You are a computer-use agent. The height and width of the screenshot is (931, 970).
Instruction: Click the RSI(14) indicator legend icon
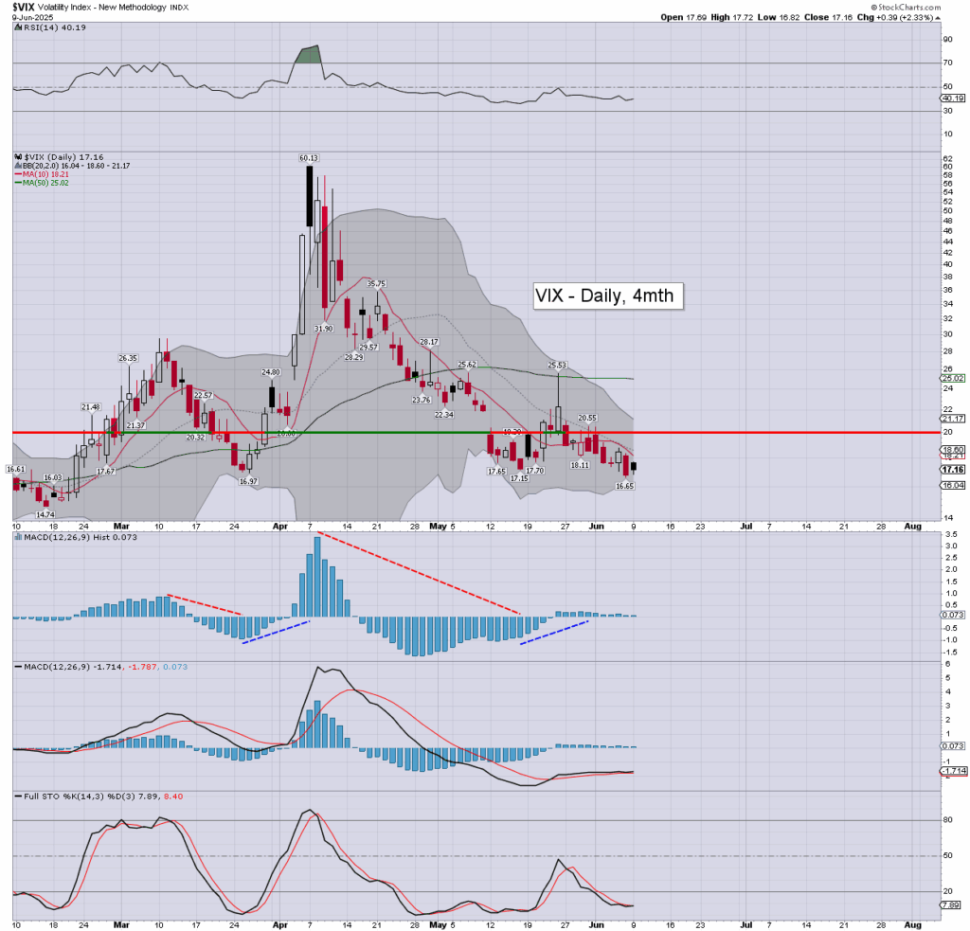click(x=16, y=27)
